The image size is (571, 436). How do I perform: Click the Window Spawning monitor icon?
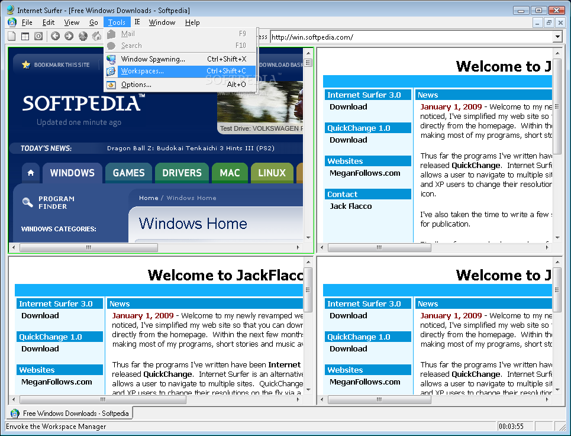[x=111, y=59]
